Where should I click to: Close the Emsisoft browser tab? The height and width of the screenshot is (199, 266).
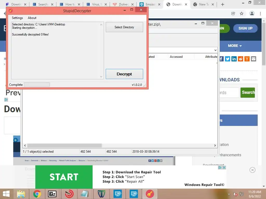[x=159, y=4]
